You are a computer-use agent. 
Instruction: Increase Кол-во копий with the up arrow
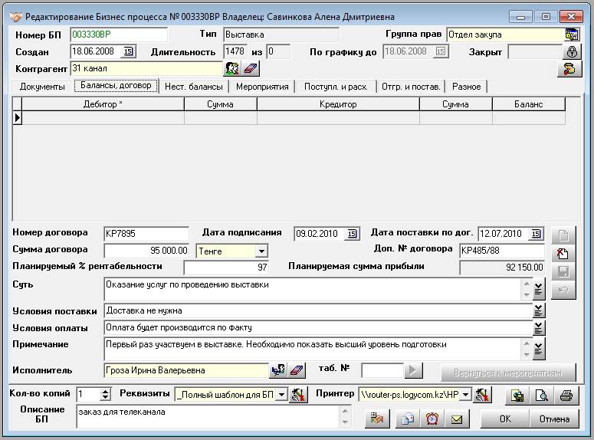[106, 391]
